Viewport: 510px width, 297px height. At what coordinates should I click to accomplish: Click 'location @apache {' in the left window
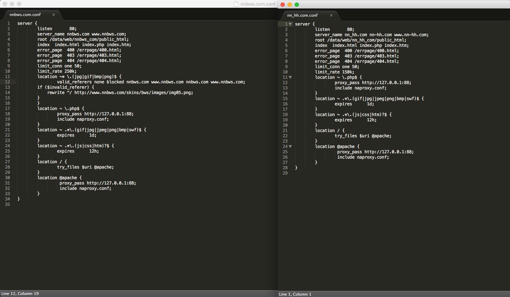[x=59, y=178]
